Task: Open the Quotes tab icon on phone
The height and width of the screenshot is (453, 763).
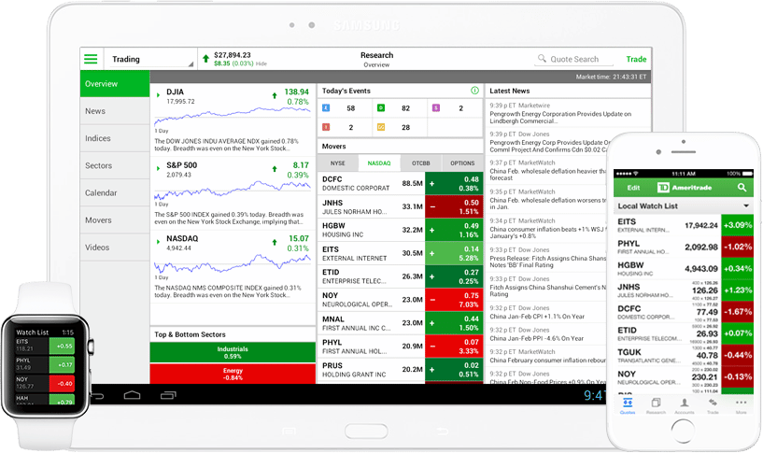Action: pyautogui.click(x=628, y=405)
